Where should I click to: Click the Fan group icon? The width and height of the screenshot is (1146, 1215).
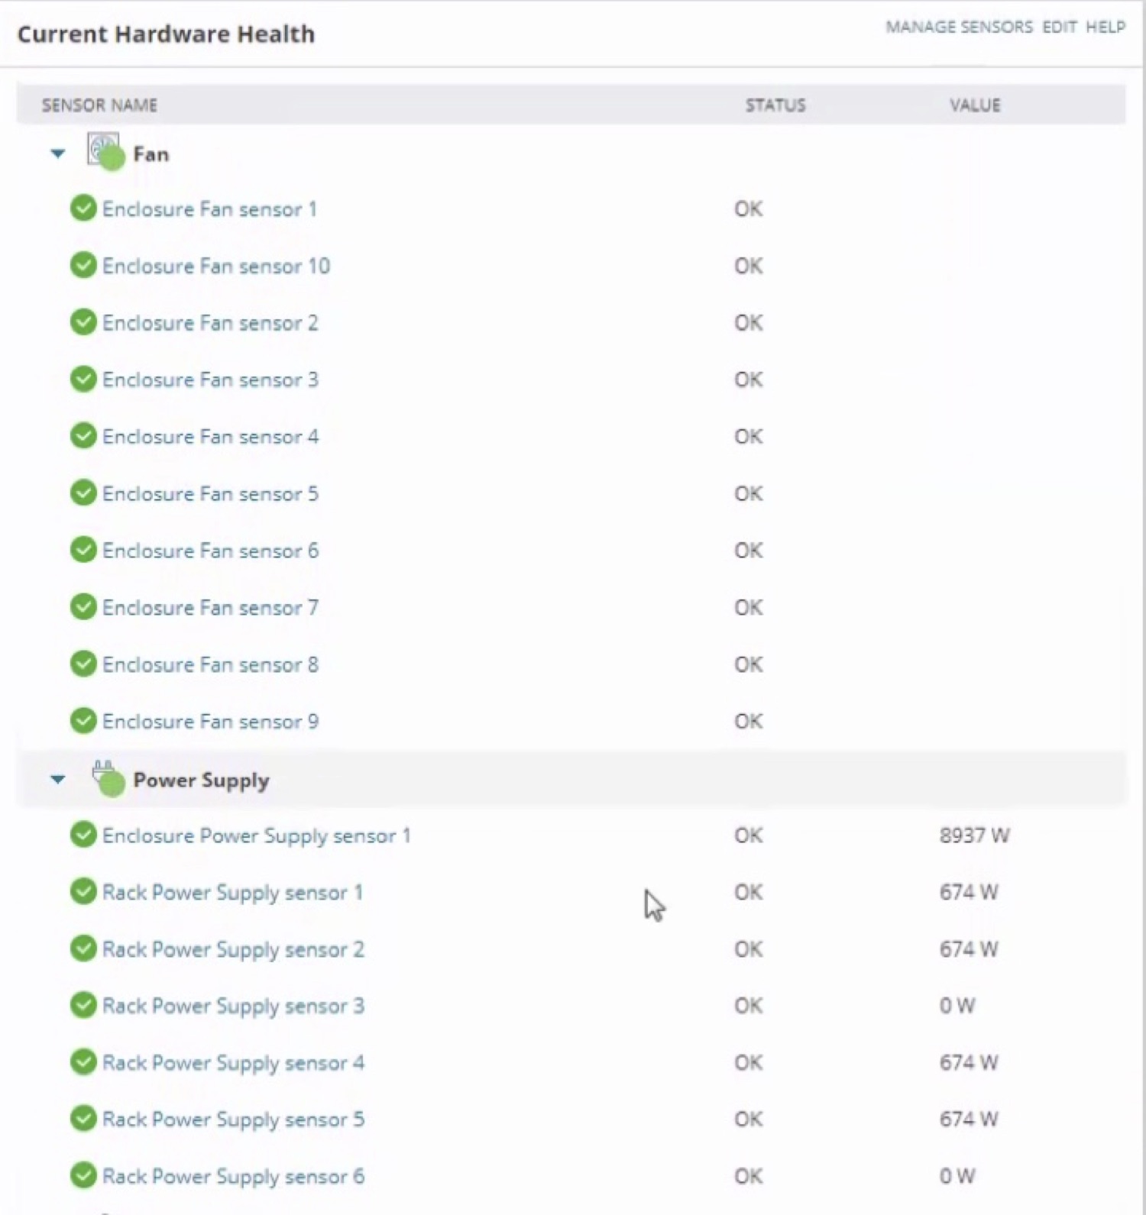coord(105,151)
